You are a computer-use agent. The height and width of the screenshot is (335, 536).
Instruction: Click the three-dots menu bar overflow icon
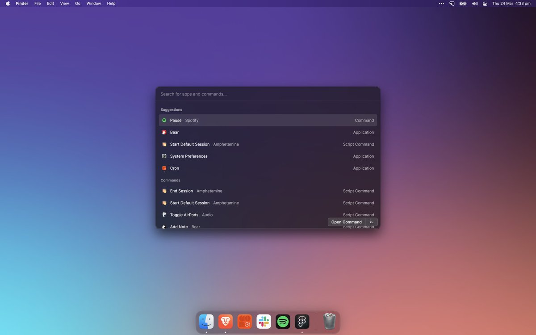pyautogui.click(x=441, y=4)
